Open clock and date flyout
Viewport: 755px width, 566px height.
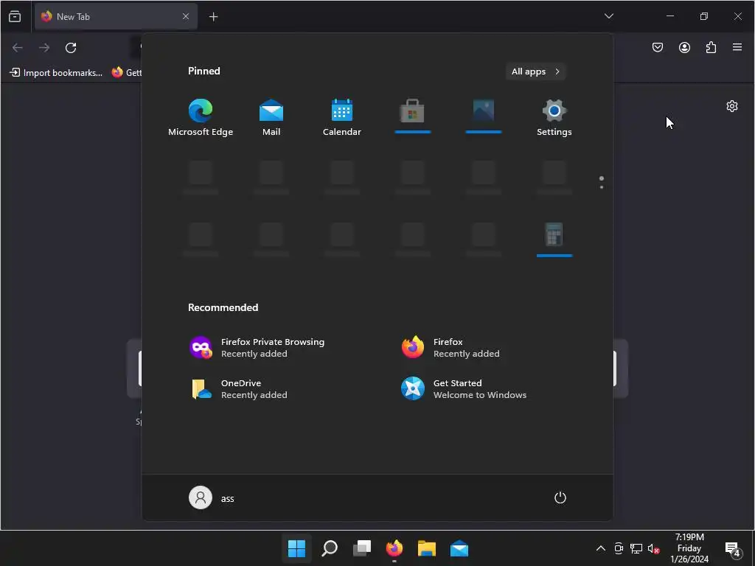click(x=689, y=548)
